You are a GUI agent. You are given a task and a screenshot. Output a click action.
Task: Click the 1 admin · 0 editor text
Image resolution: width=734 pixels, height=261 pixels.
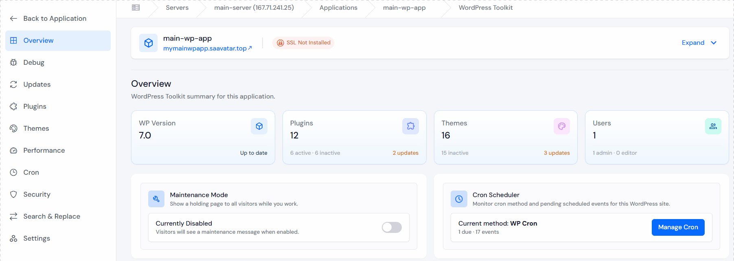[x=615, y=153]
